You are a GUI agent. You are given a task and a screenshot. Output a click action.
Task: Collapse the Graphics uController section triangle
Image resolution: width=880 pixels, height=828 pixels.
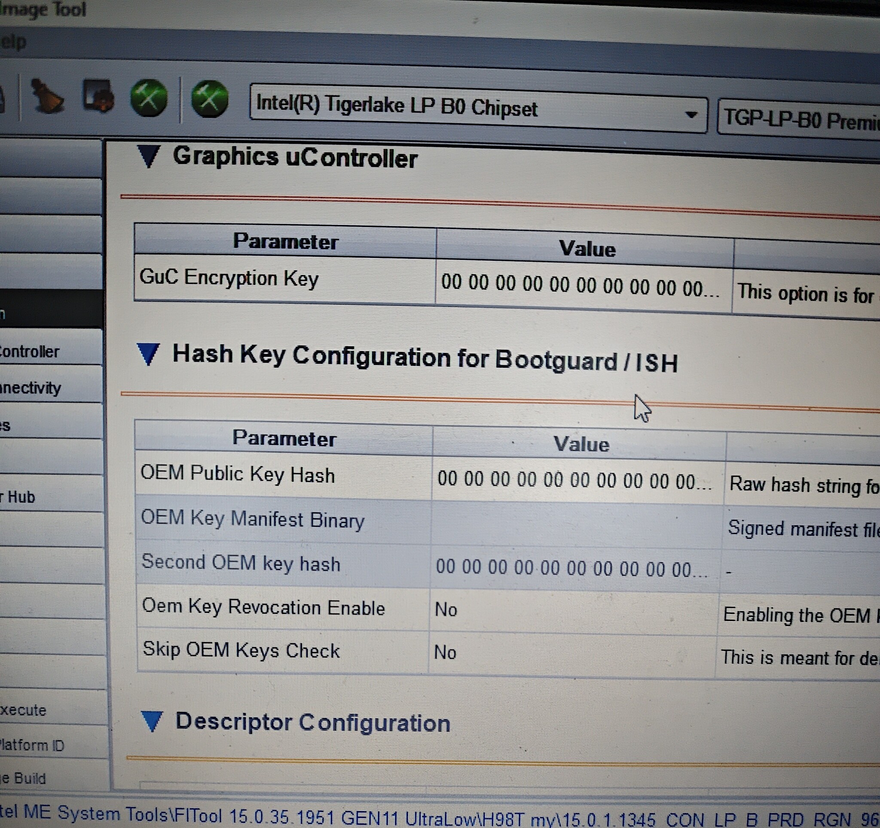pos(148,156)
